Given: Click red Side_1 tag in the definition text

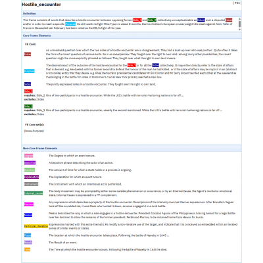Looking at the screenshot, I should pyautogui.click(x=137, y=20).
